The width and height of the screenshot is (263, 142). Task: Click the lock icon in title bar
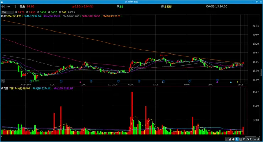tap(2, 2)
